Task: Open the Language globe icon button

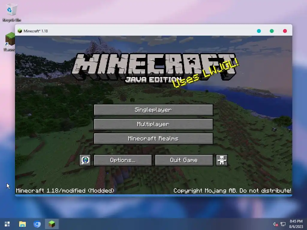Action: click(85, 160)
